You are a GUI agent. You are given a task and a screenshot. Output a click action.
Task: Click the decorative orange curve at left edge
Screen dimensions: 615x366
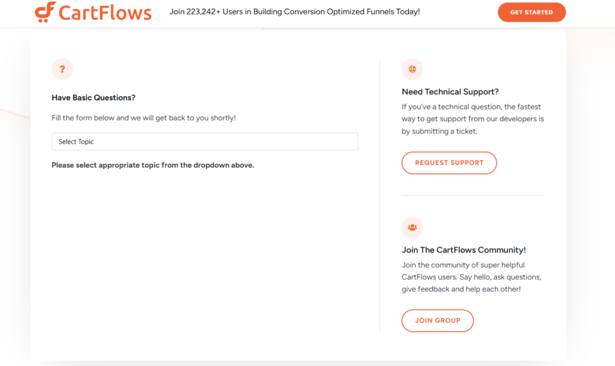coord(13,112)
